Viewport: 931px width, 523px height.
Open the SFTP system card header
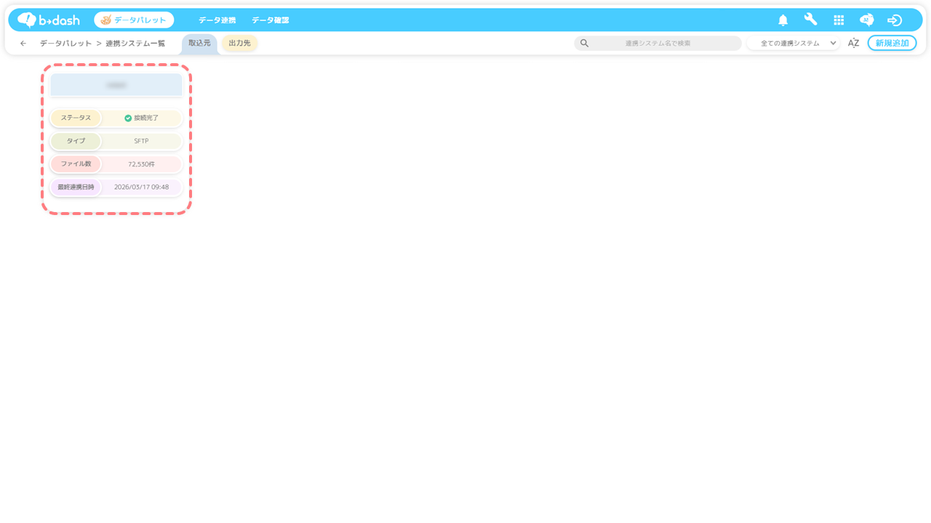[x=116, y=85]
